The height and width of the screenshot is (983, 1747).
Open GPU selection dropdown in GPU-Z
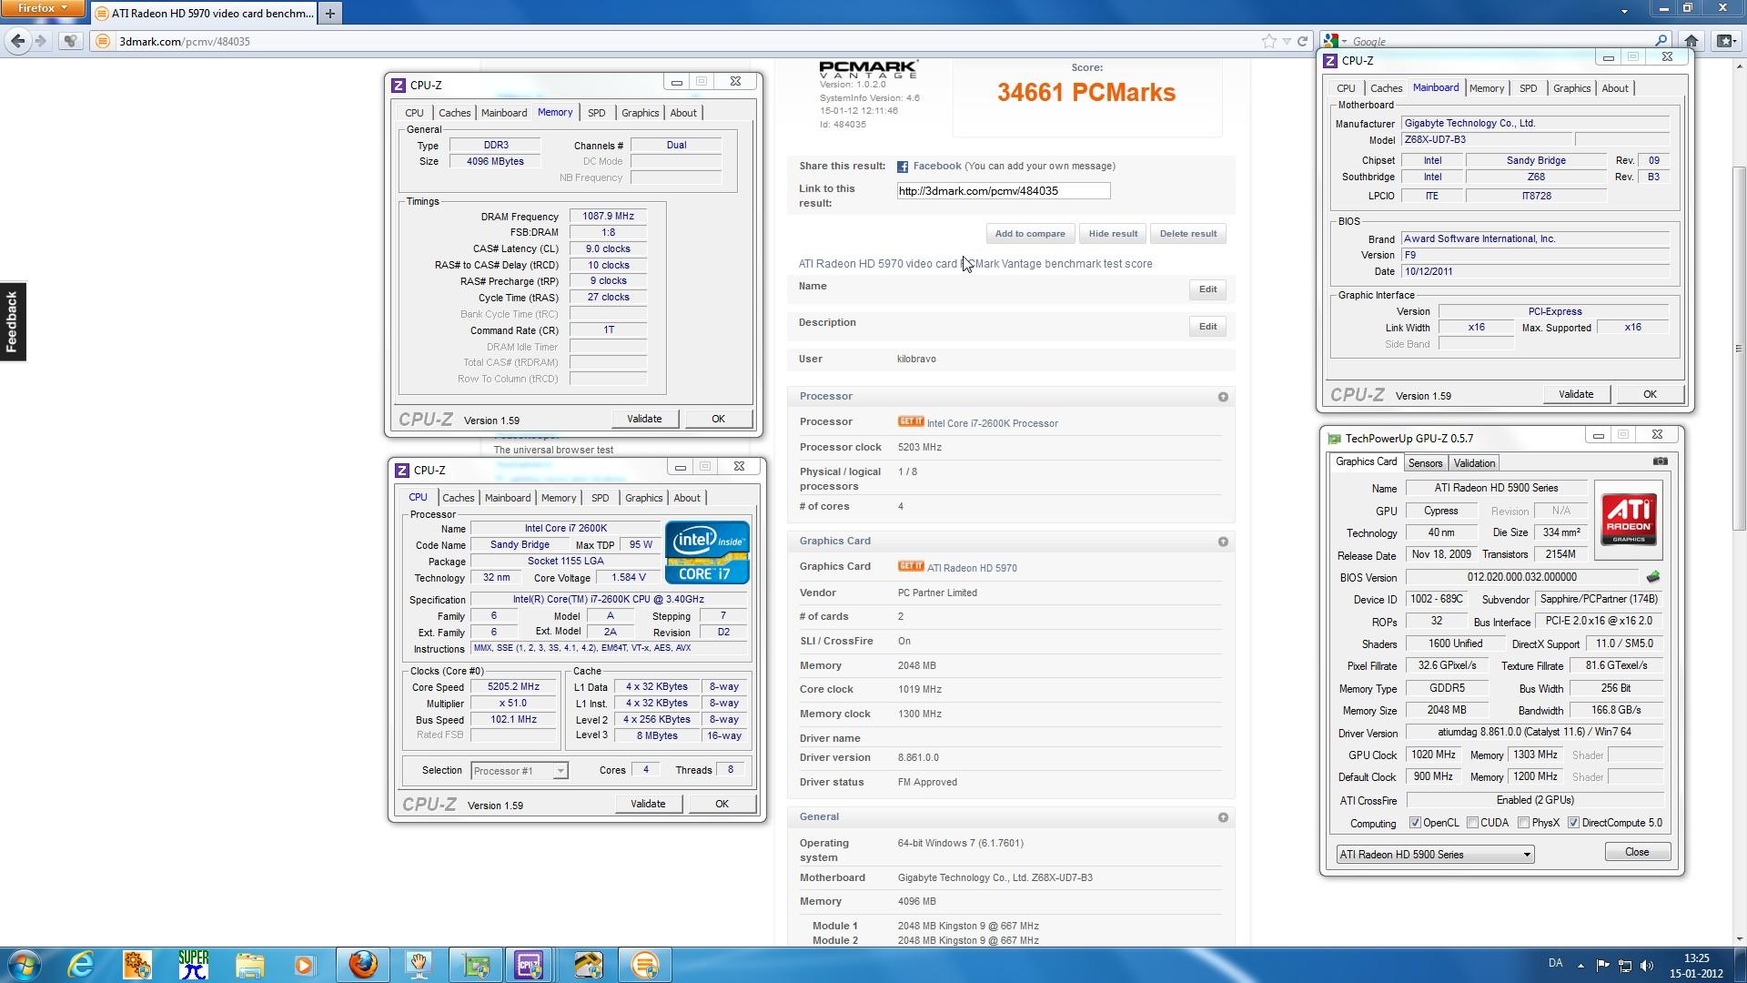(x=1435, y=855)
